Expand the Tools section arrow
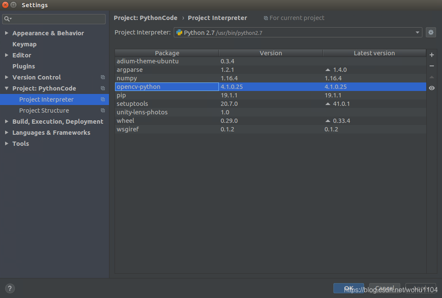The height and width of the screenshot is (298, 442). [x=6, y=144]
